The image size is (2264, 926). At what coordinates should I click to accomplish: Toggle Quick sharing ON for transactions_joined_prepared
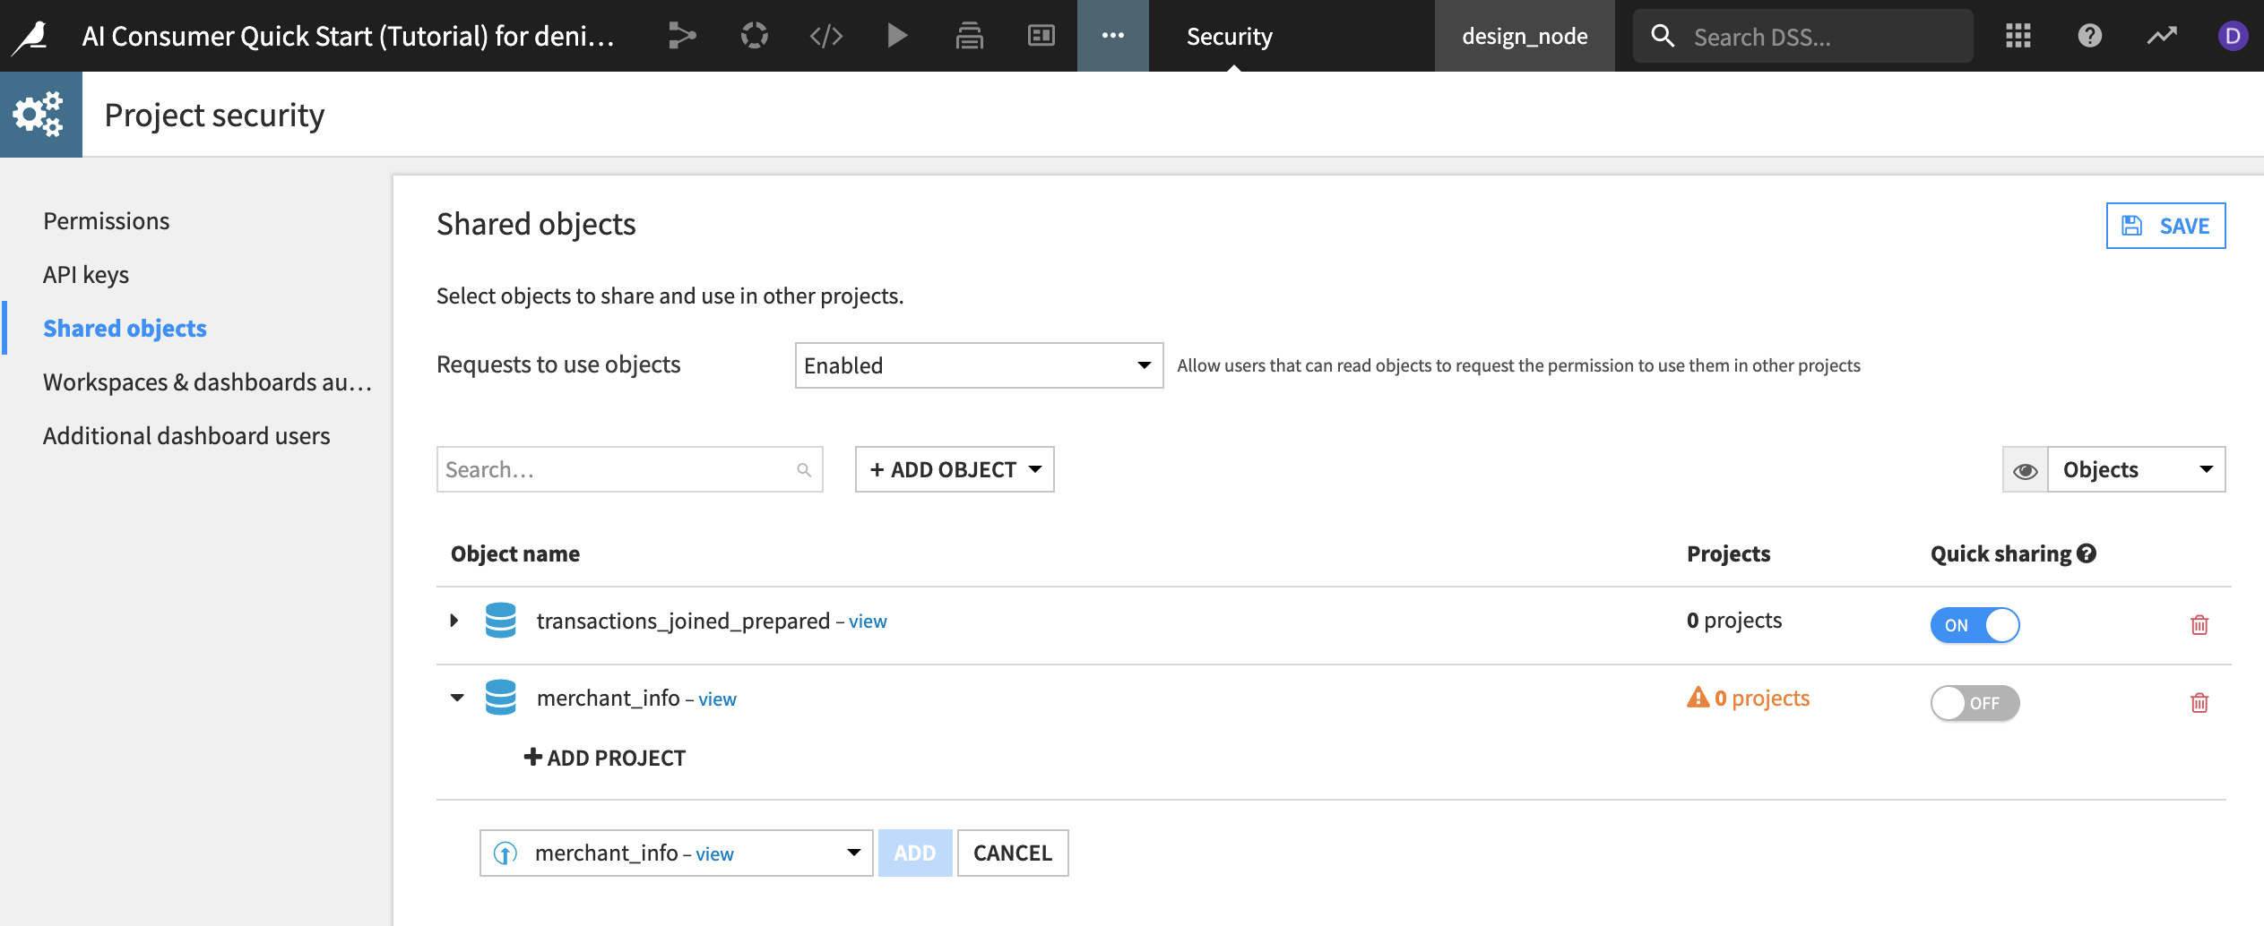pos(1975,624)
